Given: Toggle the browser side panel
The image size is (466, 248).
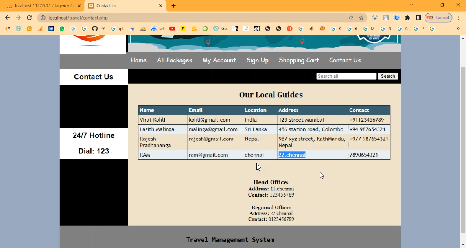Looking at the screenshot, I should pyautogui.click(x=418, y=18).
